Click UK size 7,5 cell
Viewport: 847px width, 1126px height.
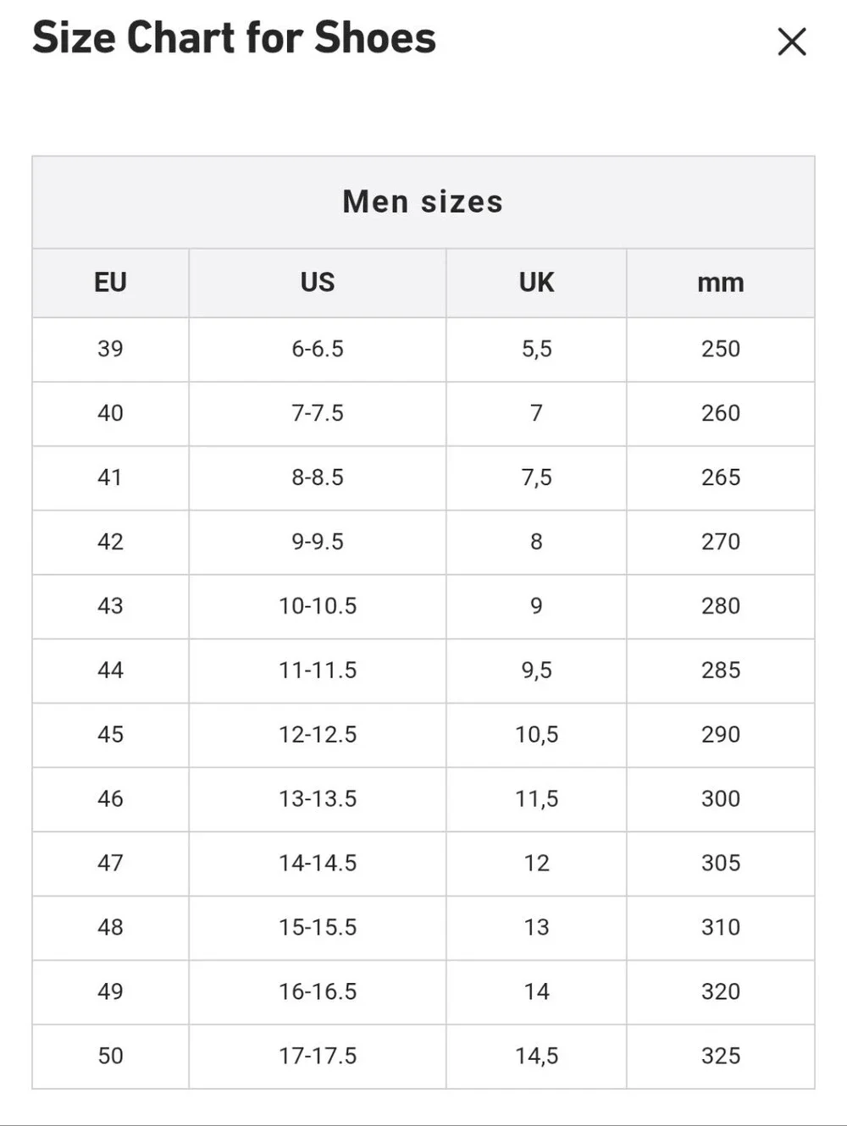point(536,477)
